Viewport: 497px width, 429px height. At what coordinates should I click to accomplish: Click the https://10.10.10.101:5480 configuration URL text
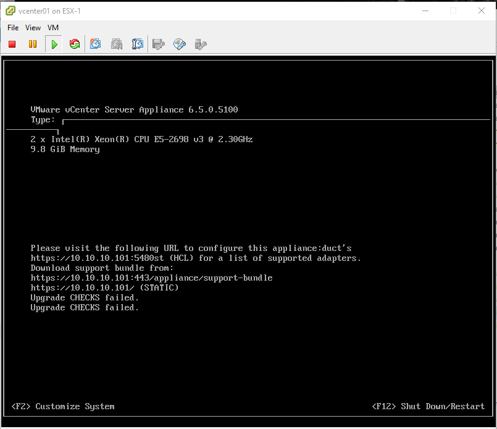coord(92,258)
